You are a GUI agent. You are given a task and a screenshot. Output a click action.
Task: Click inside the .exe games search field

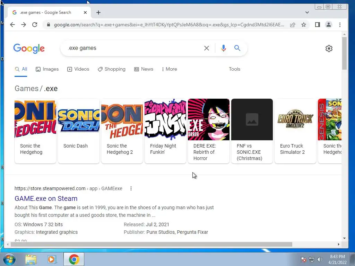tap(133, 48)
